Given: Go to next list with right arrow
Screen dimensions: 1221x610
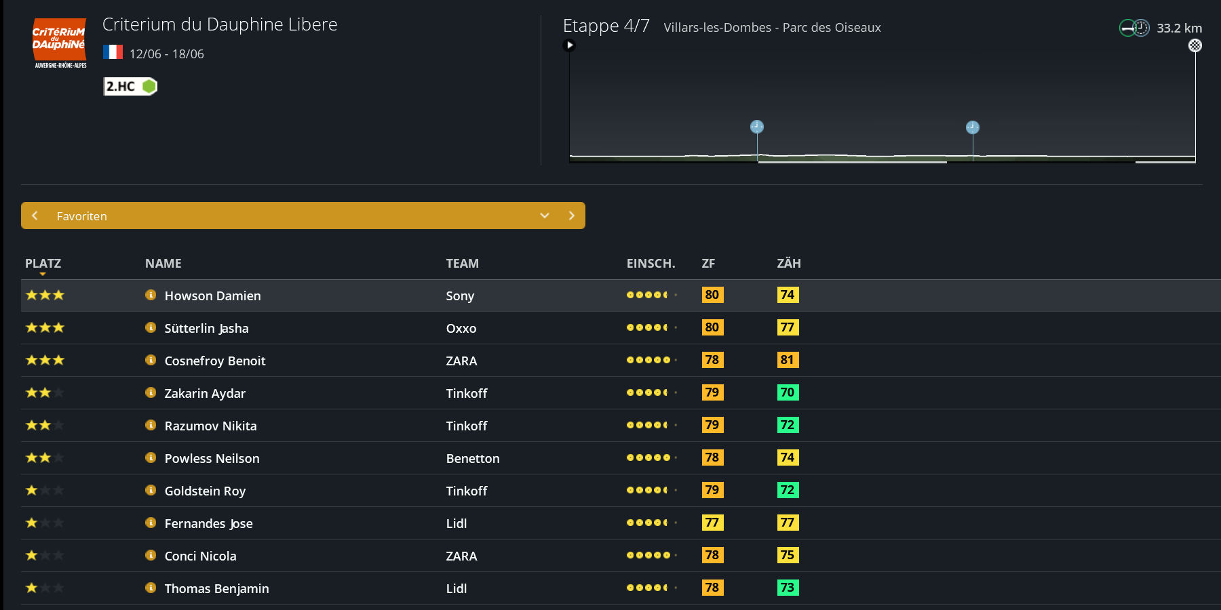Looking at the screenshot, I should 571,216.
